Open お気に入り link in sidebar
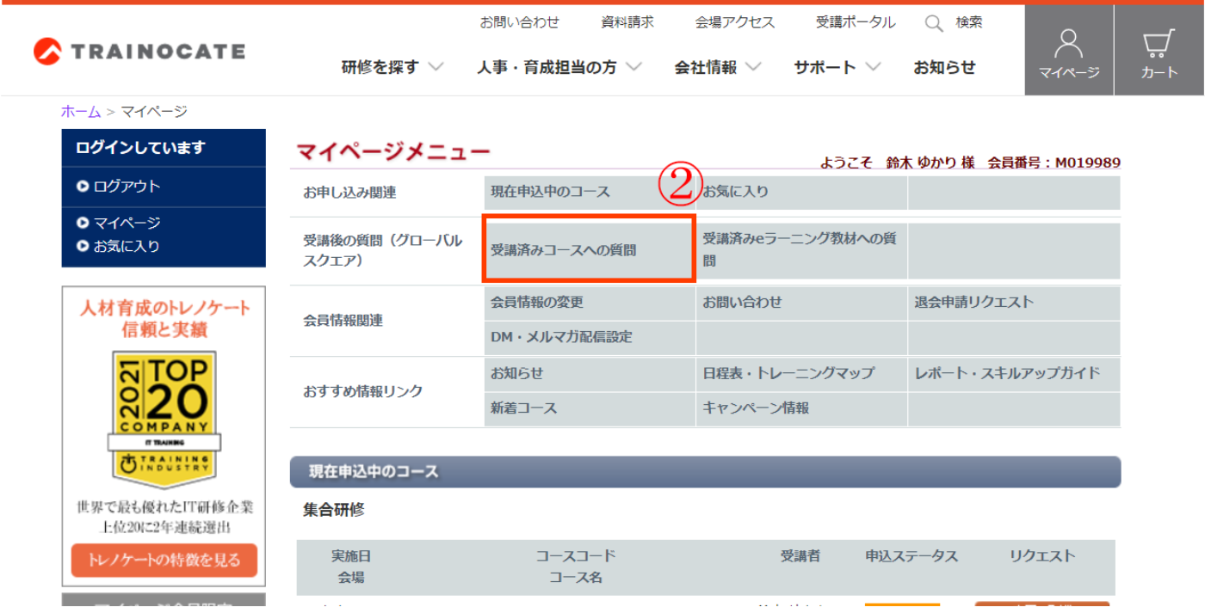Image resolution: width=1205 pixels, height=607 pixels. click(x=127, y=247)
